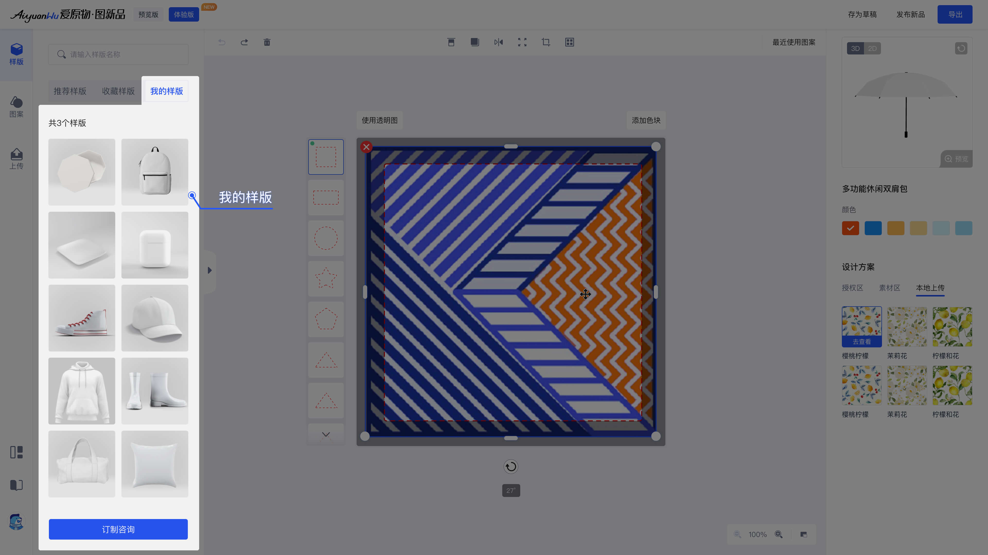988x555 pixels.
Task: Open the 上传 upload sidebar panel
Action: tap(16, 159)
